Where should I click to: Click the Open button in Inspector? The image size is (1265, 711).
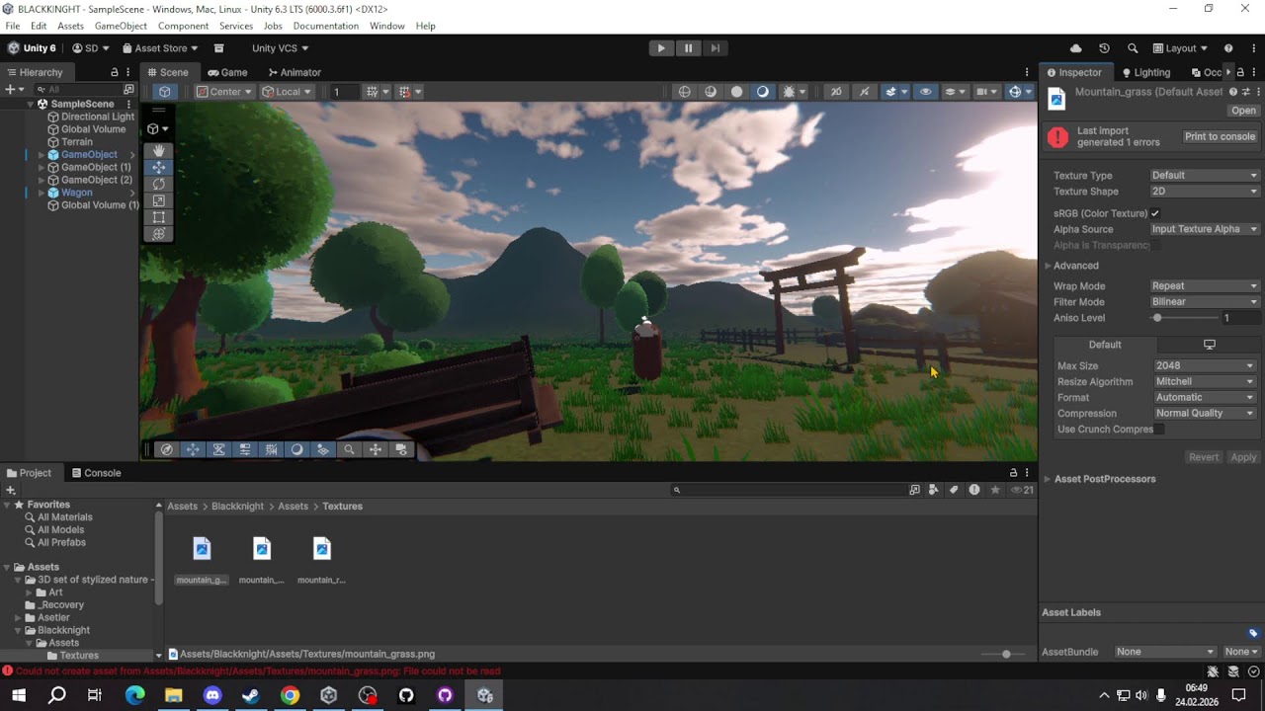coord(1243,111)
